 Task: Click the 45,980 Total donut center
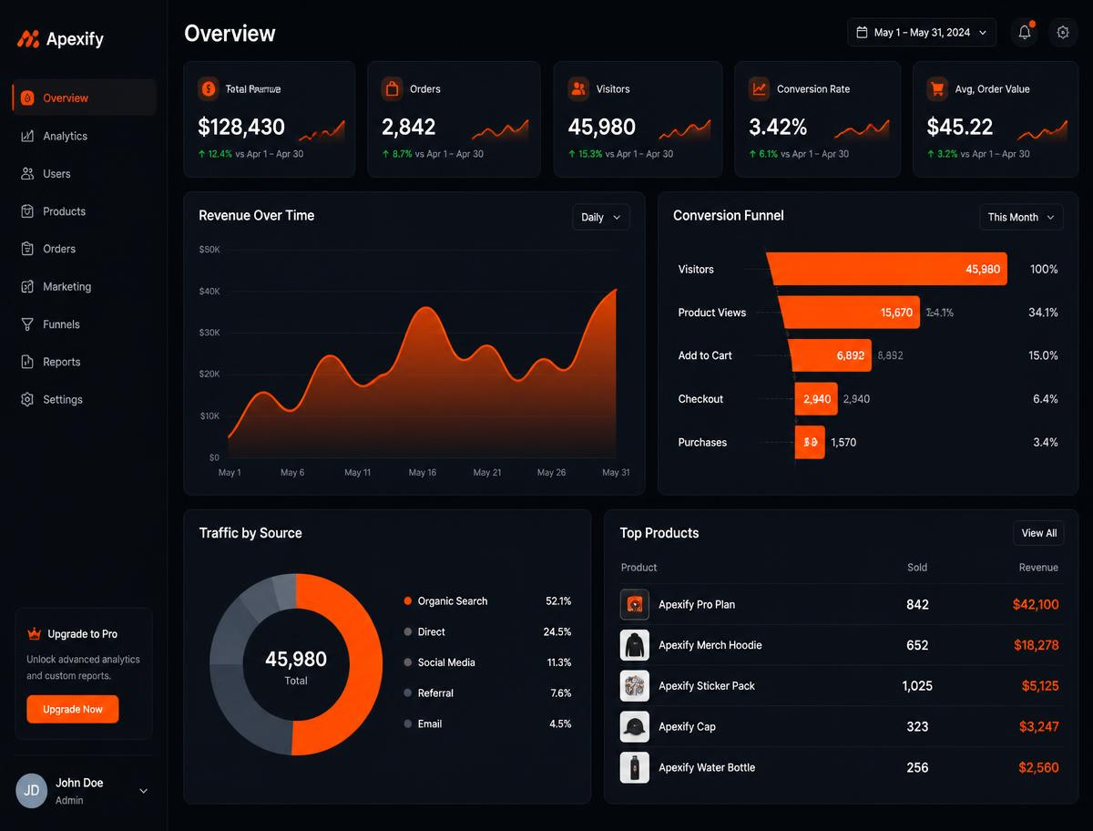pyautogui.click(x=296, y=665)
